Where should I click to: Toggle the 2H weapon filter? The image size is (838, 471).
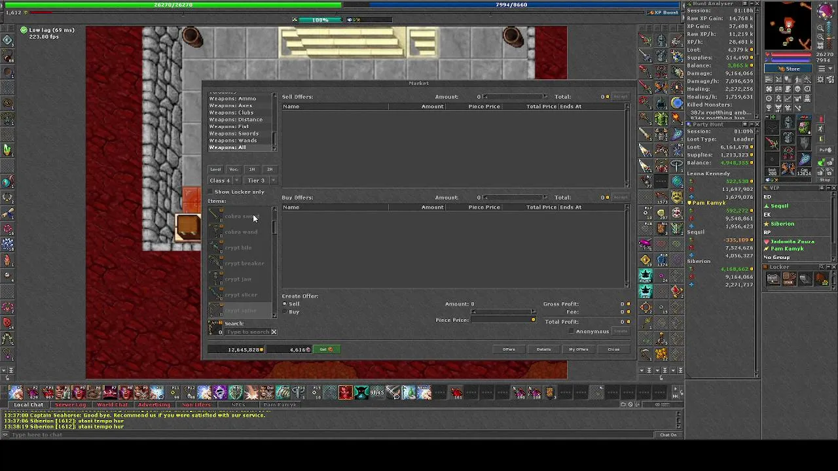(x=270, y=169)
